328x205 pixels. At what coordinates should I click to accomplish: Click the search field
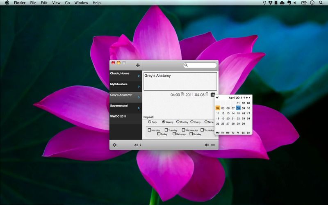(x=202, y=65)
